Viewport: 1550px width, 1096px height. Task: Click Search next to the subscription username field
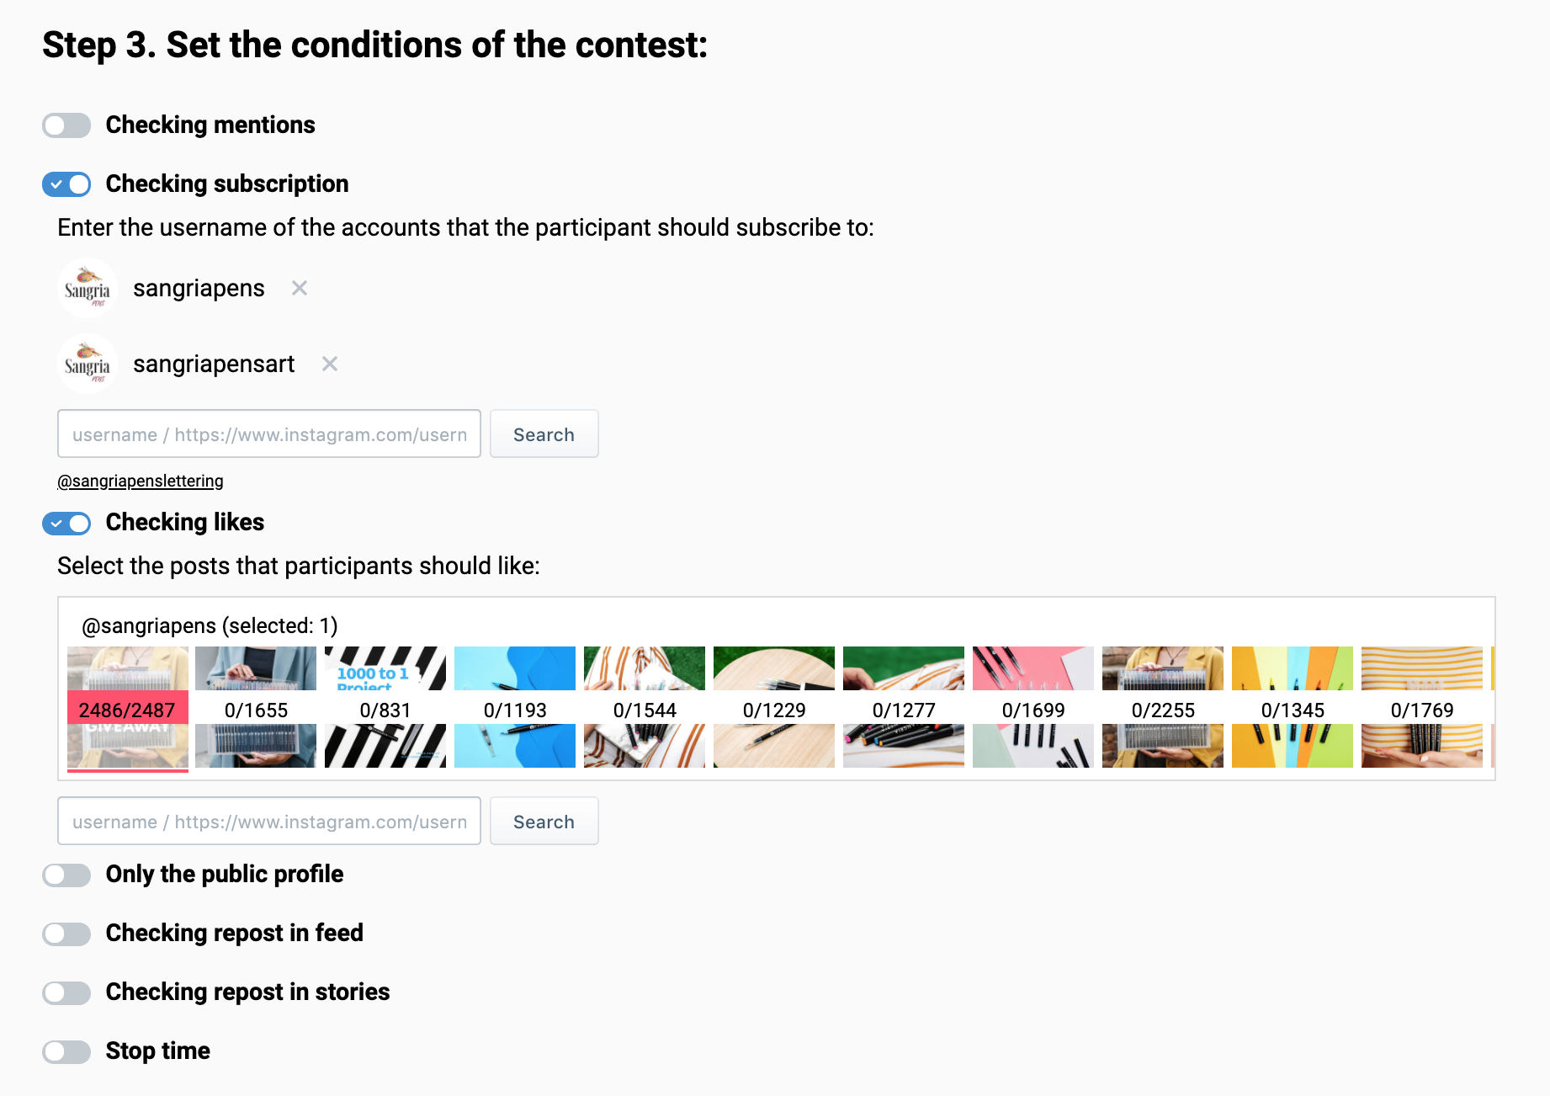(544, 434)
